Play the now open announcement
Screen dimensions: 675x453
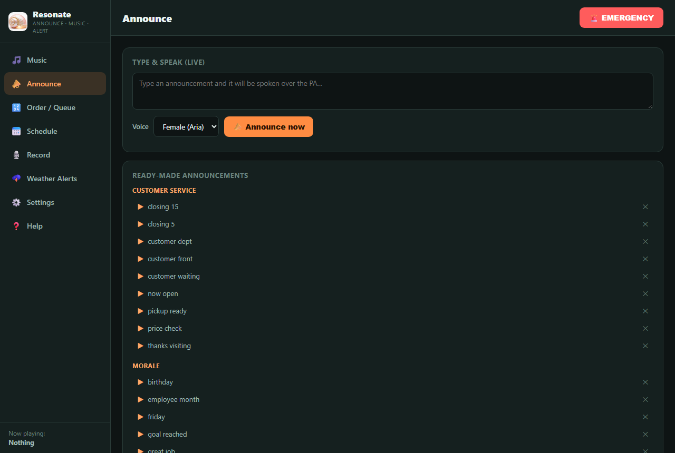(x=141, y=293)
